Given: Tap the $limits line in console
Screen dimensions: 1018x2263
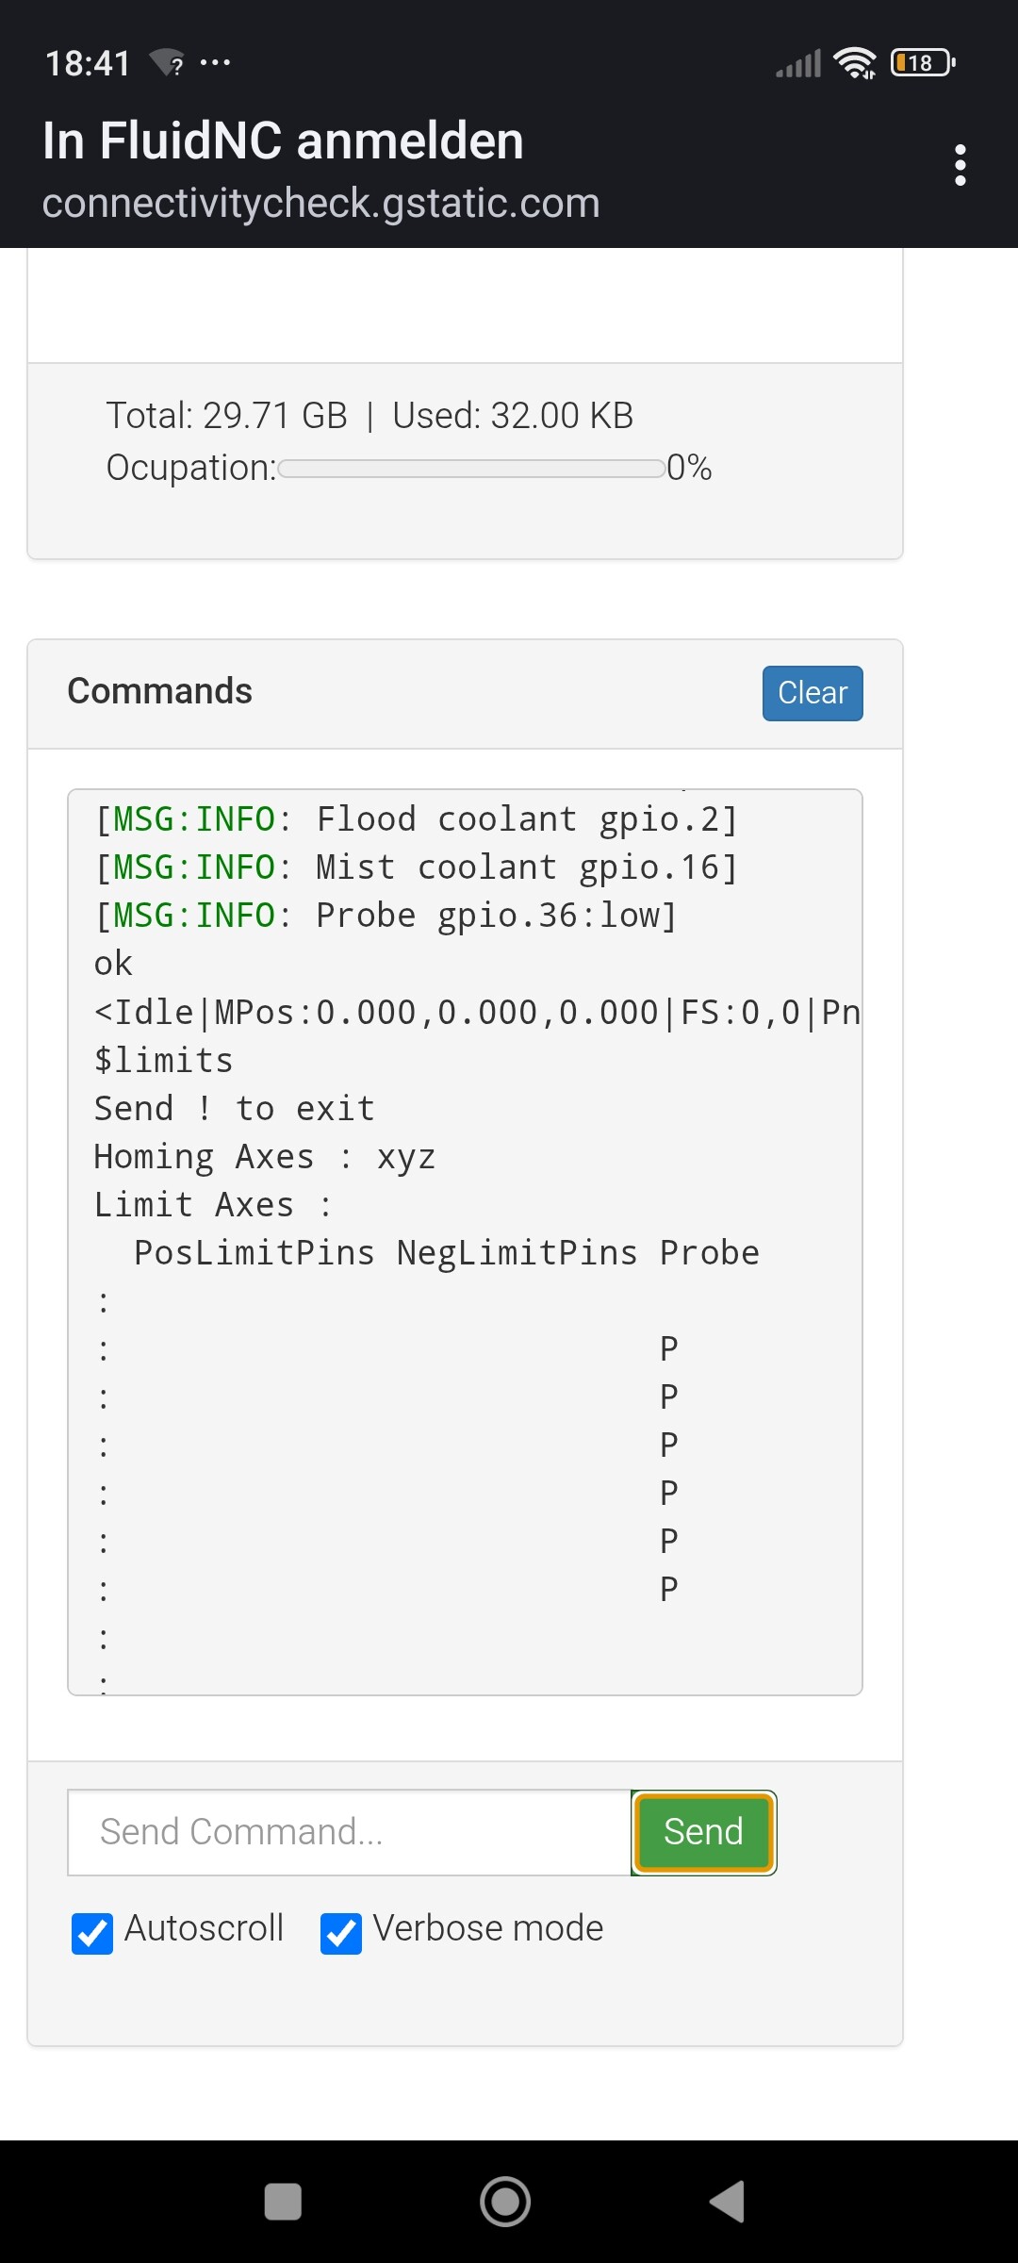Looking at the screenshot, I should click(163, 1061).
